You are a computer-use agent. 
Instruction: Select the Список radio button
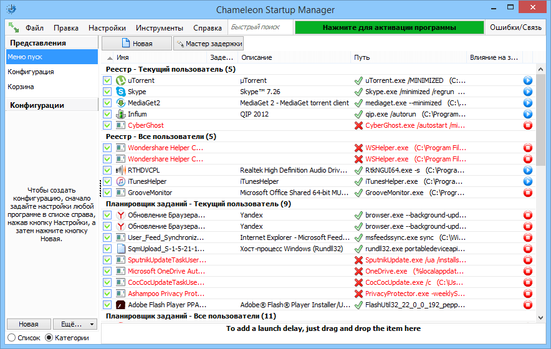(x=12, y=338)
